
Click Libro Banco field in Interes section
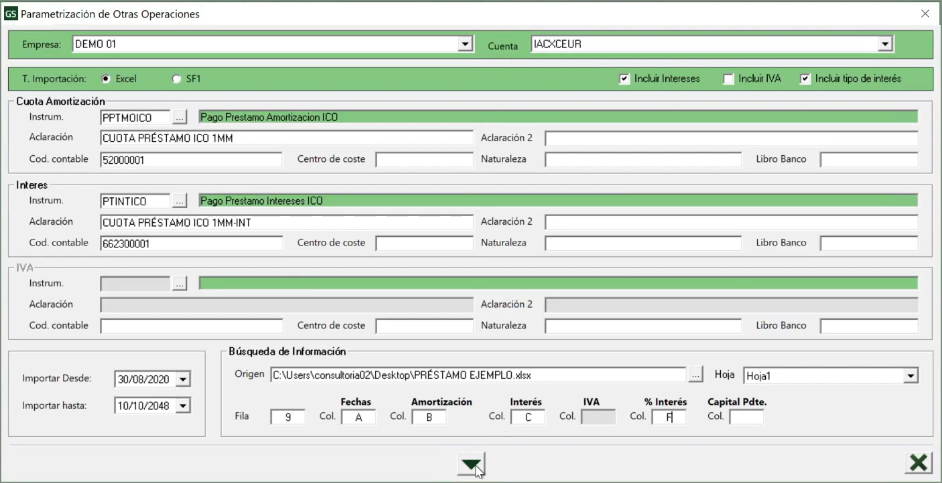869,244
